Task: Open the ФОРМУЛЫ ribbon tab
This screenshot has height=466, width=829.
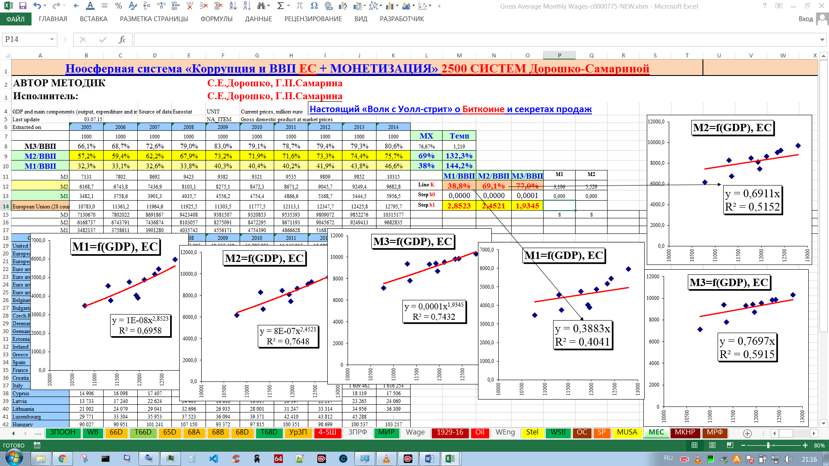Action: 216,19
